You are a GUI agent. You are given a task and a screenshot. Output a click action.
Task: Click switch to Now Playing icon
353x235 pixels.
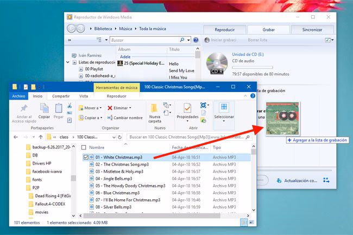pos(326,180)
